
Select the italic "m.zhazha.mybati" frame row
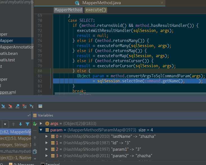pos(16,151)
